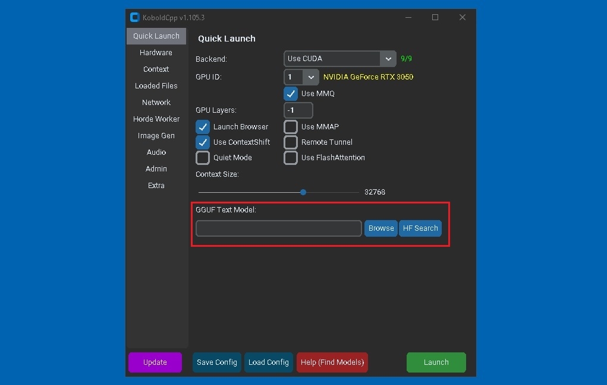Click the KoboldCpp app icon in title bar

tap(134, 17)
